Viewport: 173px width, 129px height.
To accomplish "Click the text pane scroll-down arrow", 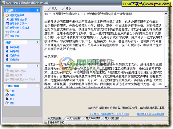I will click(x=166, y=86).
